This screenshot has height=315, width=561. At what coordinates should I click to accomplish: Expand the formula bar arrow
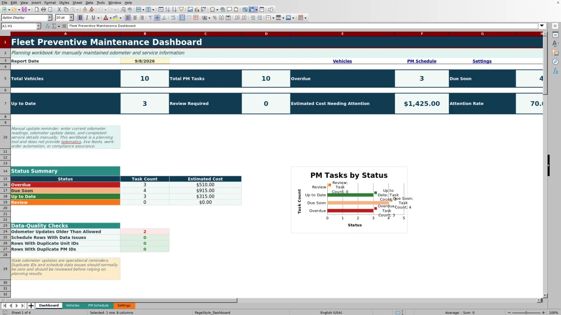(x=542, y=26)
